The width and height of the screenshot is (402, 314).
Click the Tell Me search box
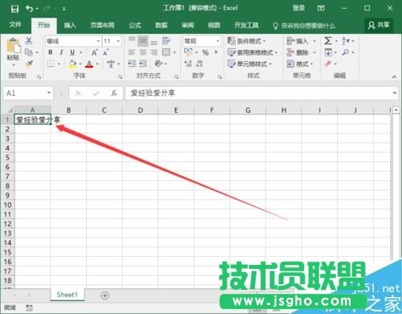point(304,26)
